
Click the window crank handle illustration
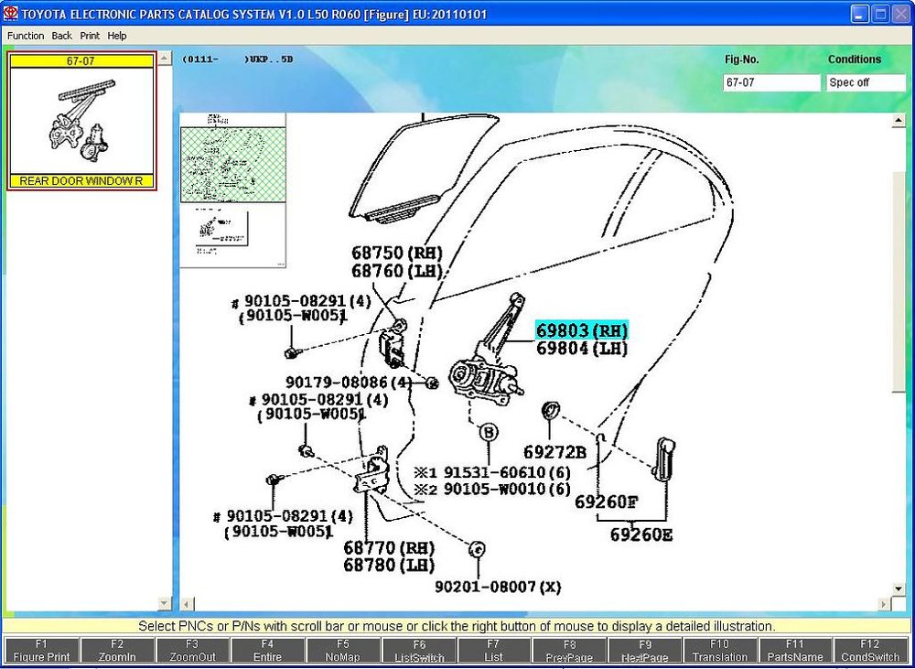coord(665,459)
